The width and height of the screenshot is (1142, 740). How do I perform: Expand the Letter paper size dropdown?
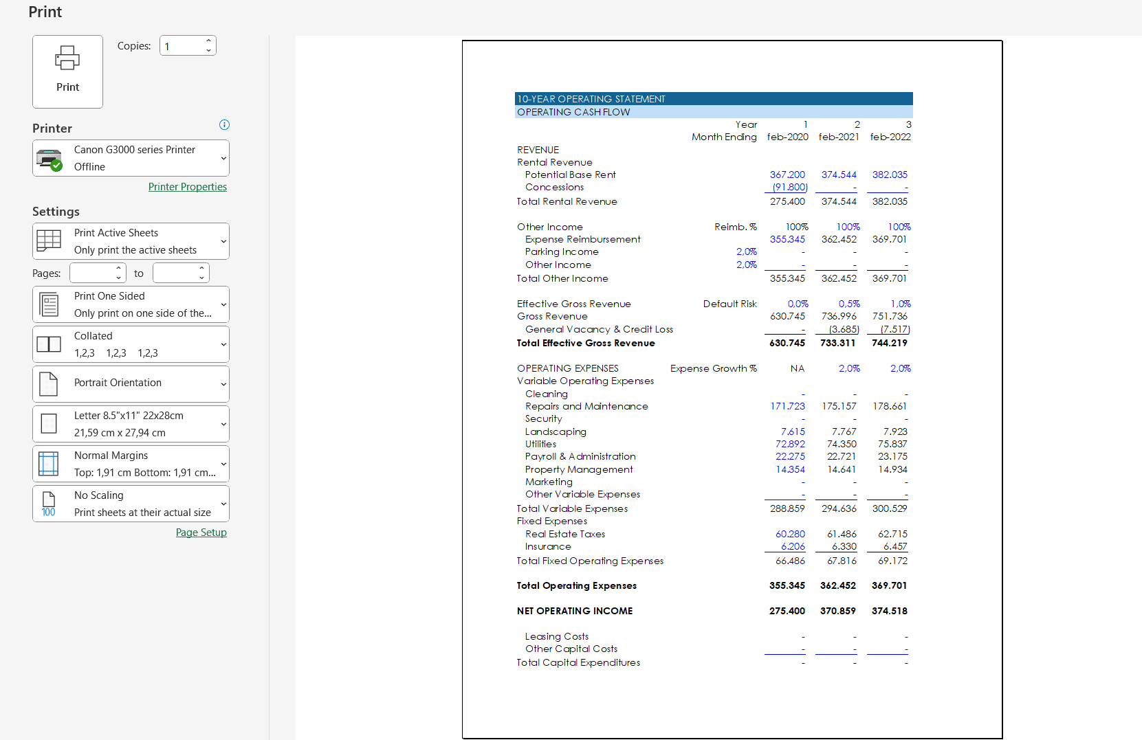[223, 424]
